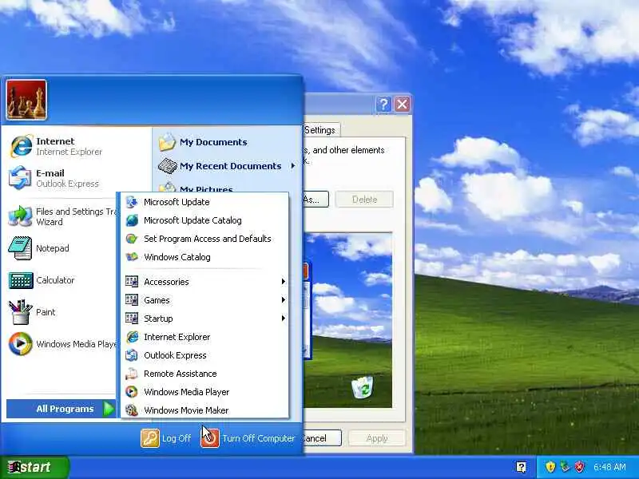The height and width of the screenshot is (479, 639).
Task: Click the Startup text label
Action: pos(158,319)
